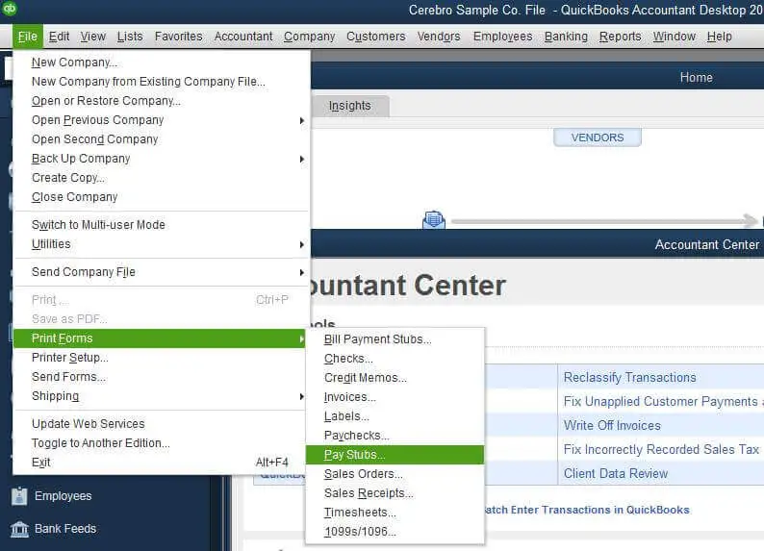Click the VENDORS button

click(597, 138)
